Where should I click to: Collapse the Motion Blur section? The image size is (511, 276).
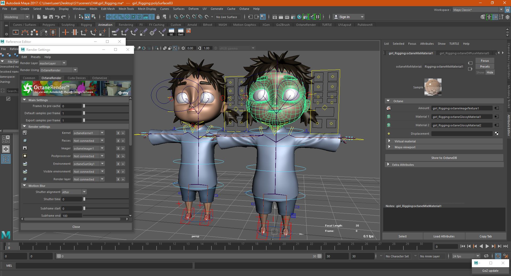[x=24, y=186]
